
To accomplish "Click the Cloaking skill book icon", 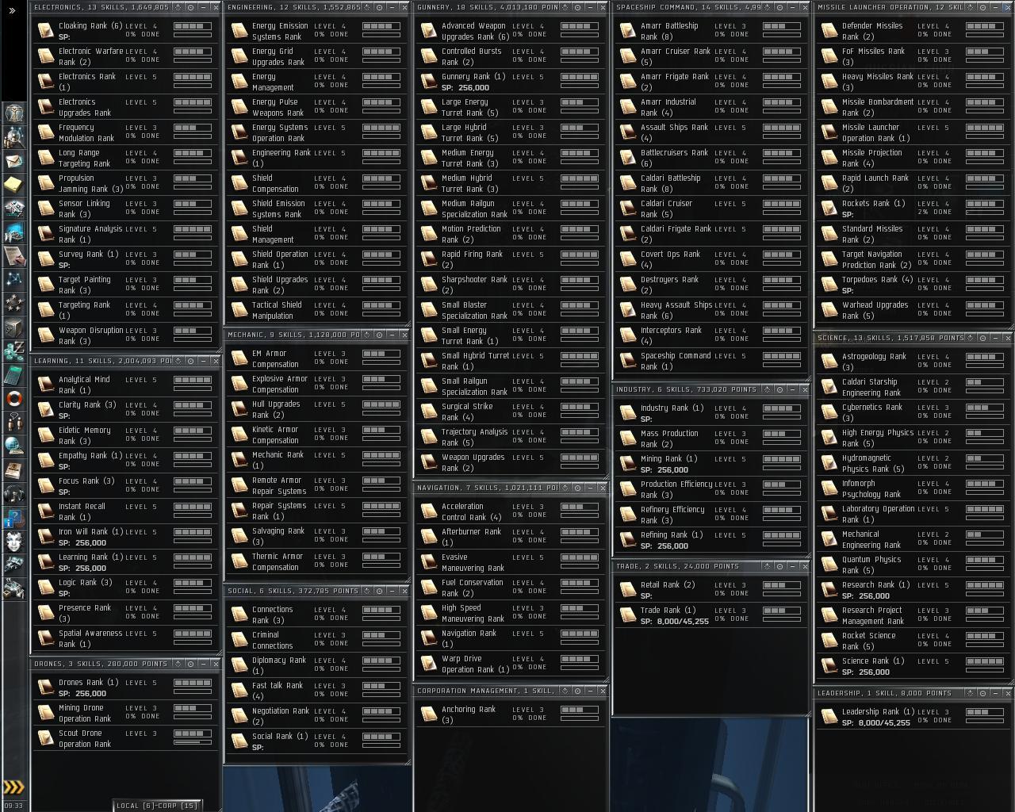I will point(46,31).
